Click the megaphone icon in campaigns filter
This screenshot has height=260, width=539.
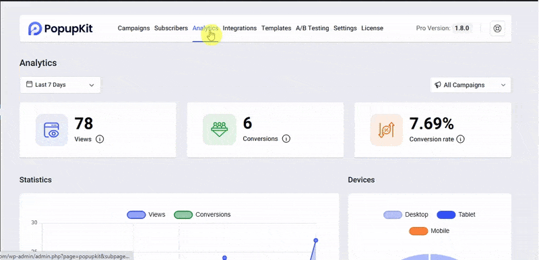[x=437, y=85]
